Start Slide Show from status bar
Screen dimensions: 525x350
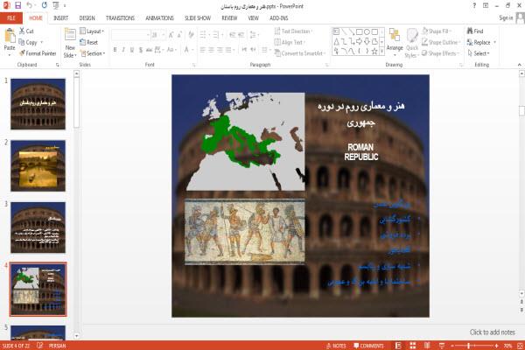(442, 346)
